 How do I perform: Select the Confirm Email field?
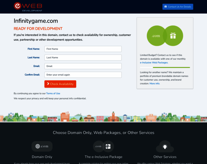coord(83,75)
